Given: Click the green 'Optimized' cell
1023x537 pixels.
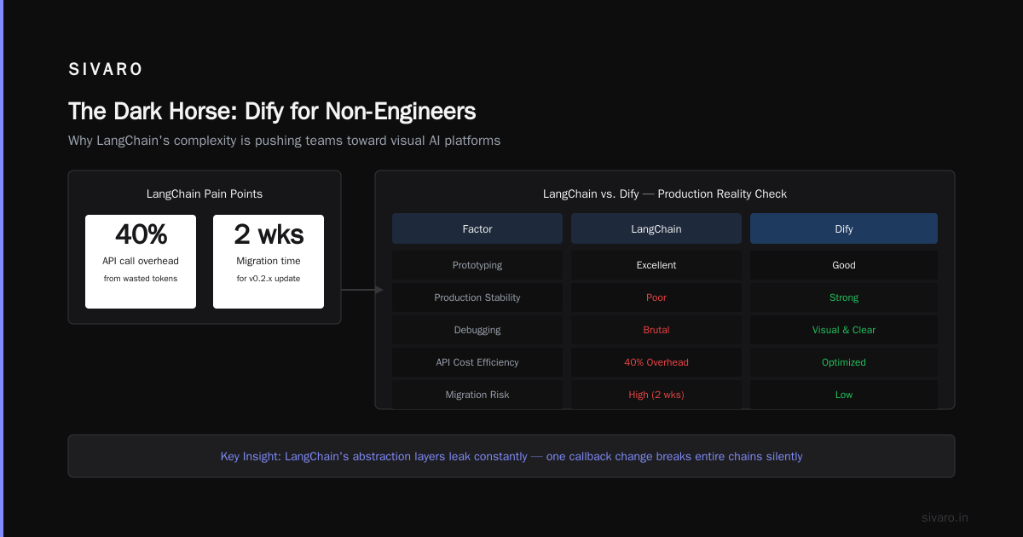Looking at the screenshot, I should coord(844,362).
